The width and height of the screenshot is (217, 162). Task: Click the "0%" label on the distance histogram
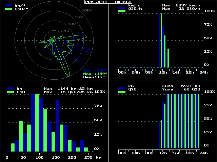tap(97, 149)
